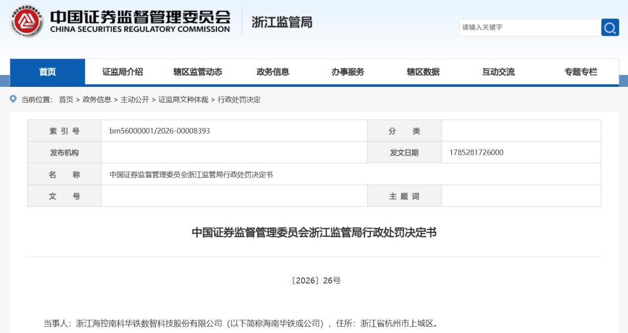The height and width of the screenshot is (333, 628).
Task: Click the location pin icon in breadcrumb
Action: (x=13, y=99)
